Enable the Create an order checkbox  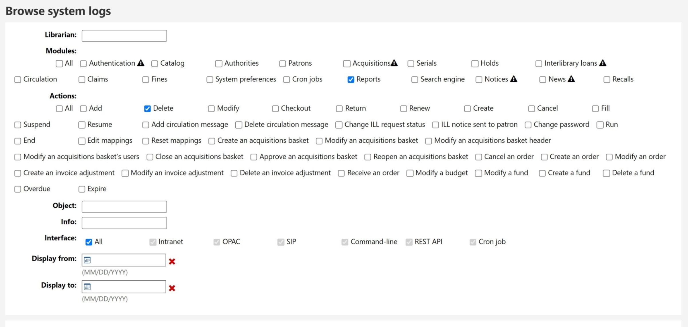pos(544,157)
